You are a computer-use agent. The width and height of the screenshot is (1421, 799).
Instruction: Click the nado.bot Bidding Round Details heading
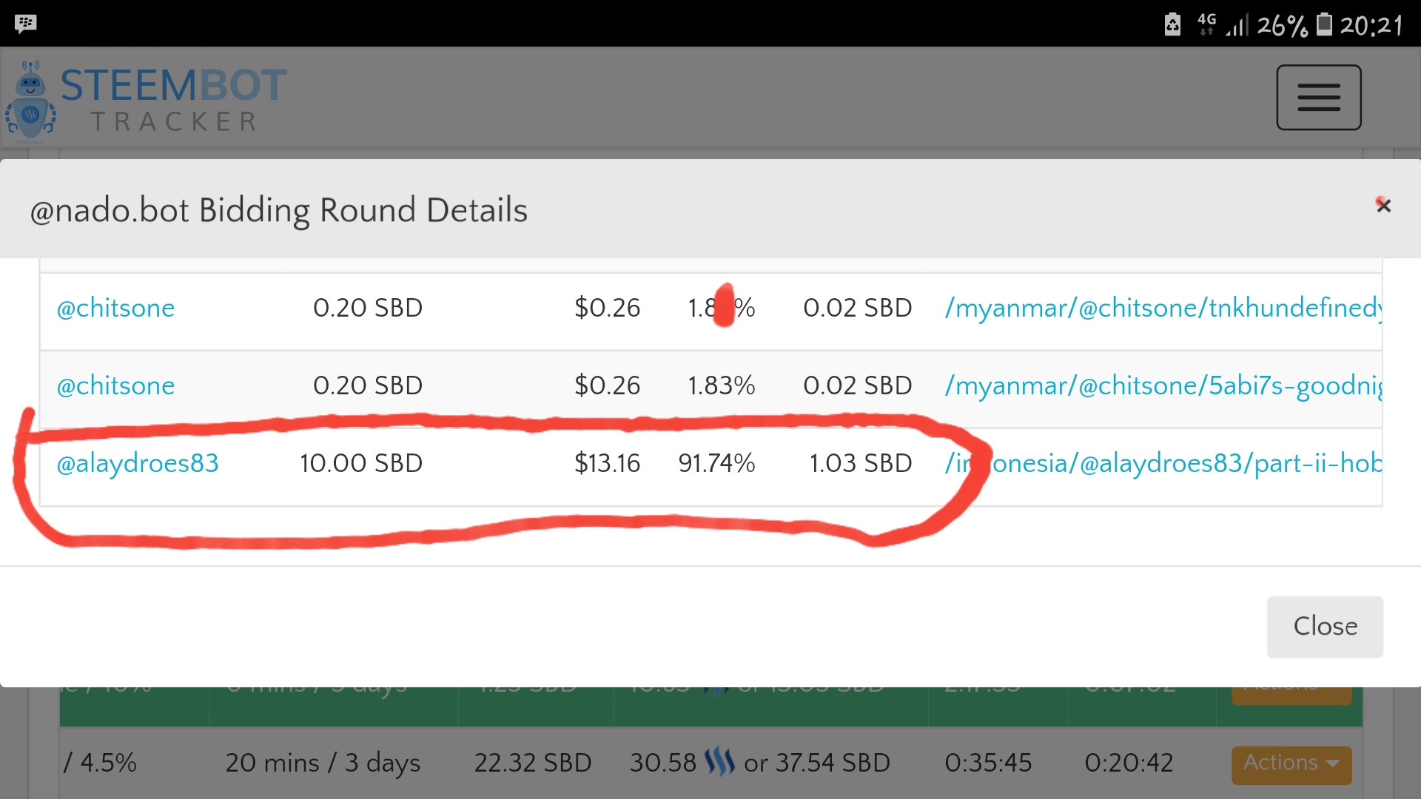278,210
